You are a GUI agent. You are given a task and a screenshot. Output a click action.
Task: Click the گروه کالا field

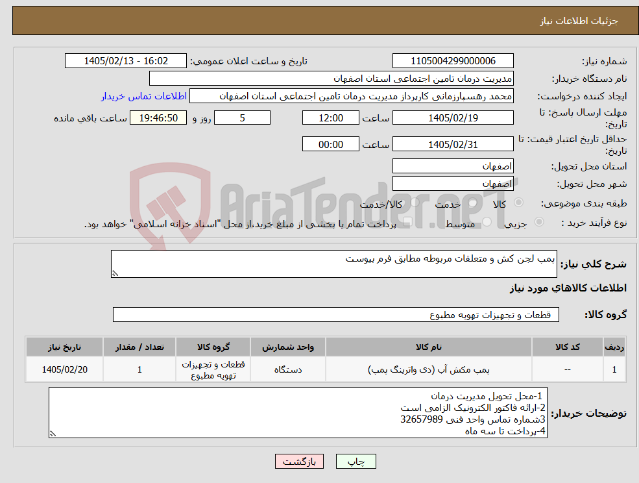(336, 314)
